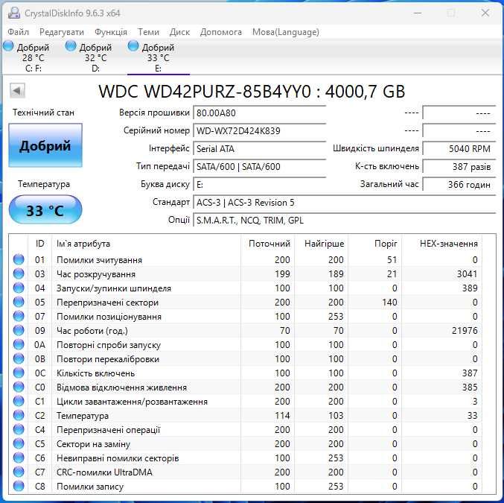The height and width of the screenshot is (503, 504).
Task: Open the Теми menu
Action: pos(148,32)
